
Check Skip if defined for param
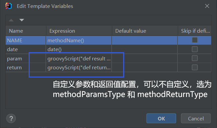[195, 58]
